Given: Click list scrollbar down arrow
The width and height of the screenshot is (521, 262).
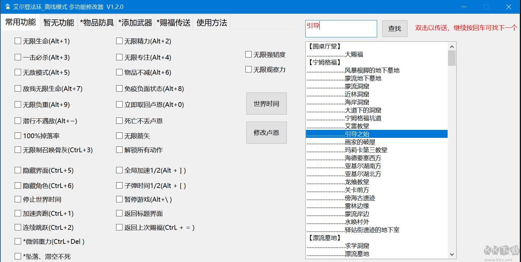Looking at the screenshot, I should pyautogui.click(x=452, y=254).
